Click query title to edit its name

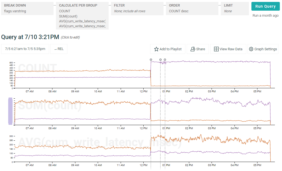pos(30,37)
